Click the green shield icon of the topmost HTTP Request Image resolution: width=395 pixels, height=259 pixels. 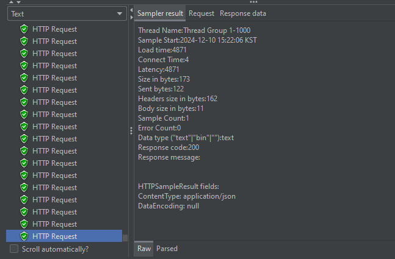tap(24, 29)
